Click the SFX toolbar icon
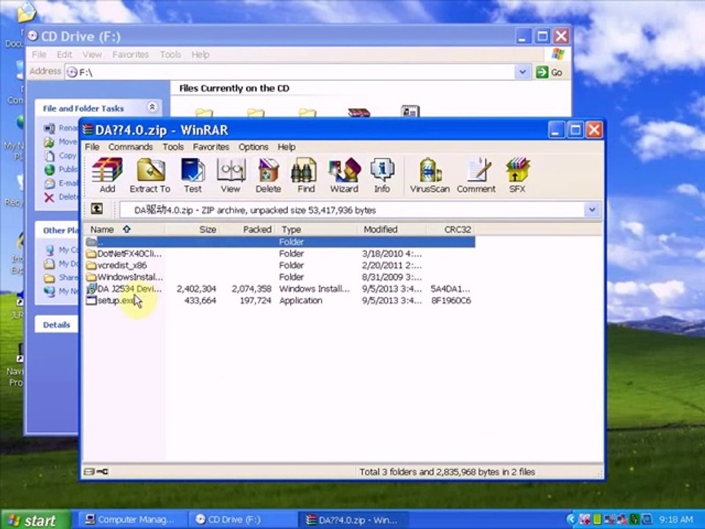 [517, 176]
